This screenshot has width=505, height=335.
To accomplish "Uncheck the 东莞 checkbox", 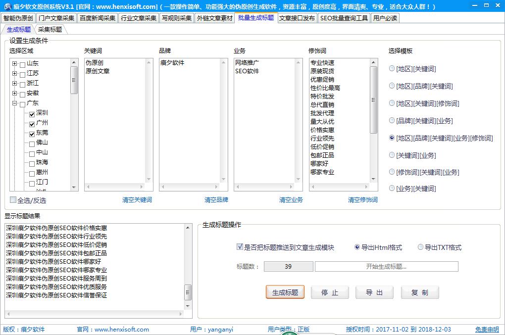I will click(32, 134).
